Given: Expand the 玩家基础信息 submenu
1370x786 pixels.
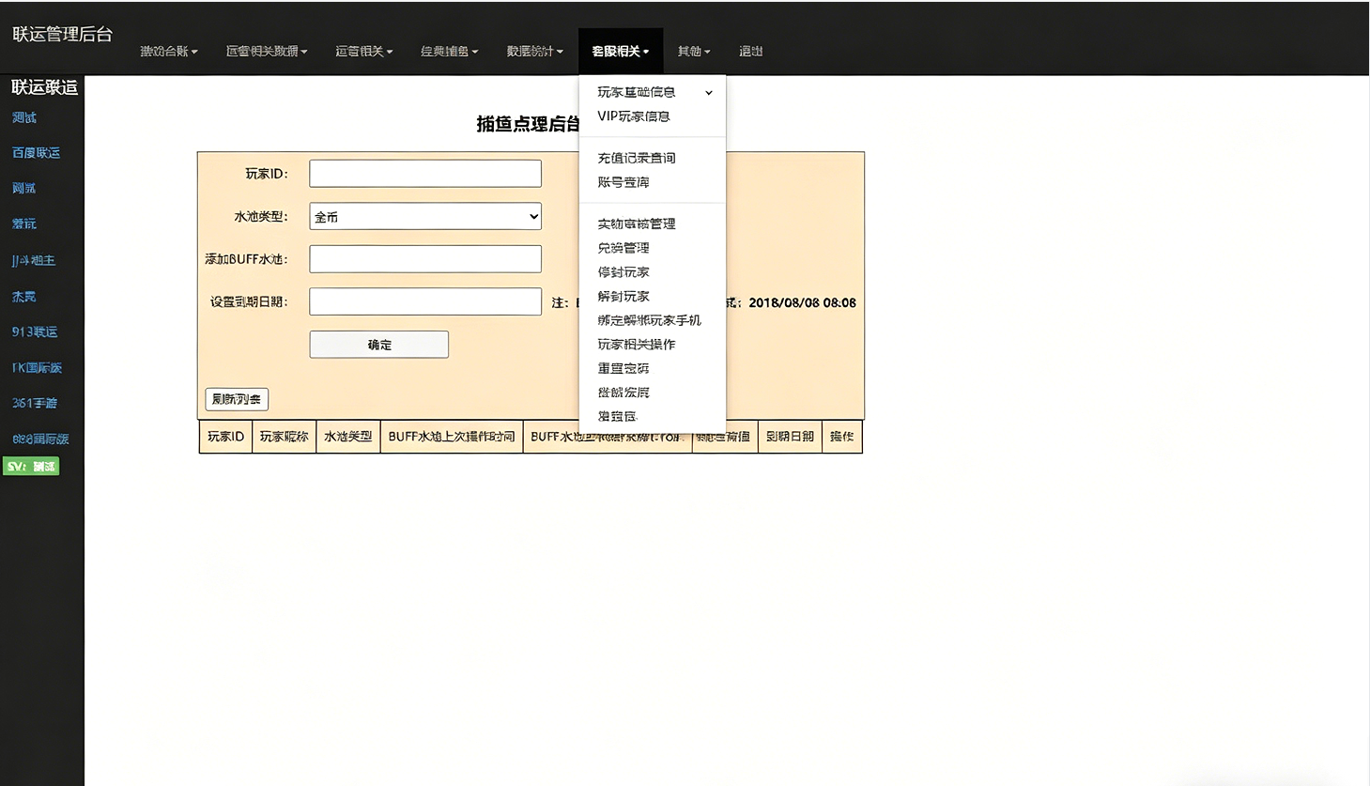Looking at the screenshot, I should 636,92.
